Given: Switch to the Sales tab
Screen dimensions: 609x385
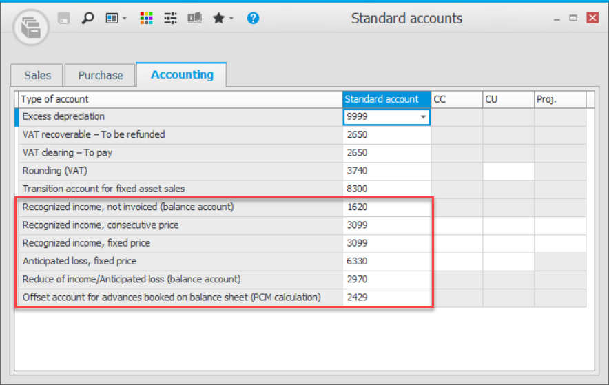Looking at the screenshot, I should click(x=37, y=75).
